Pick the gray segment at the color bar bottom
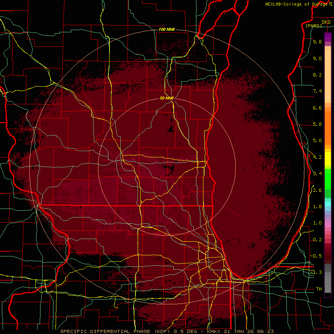Viewport: 334px width, 334px height. click(x=328, y=283)
